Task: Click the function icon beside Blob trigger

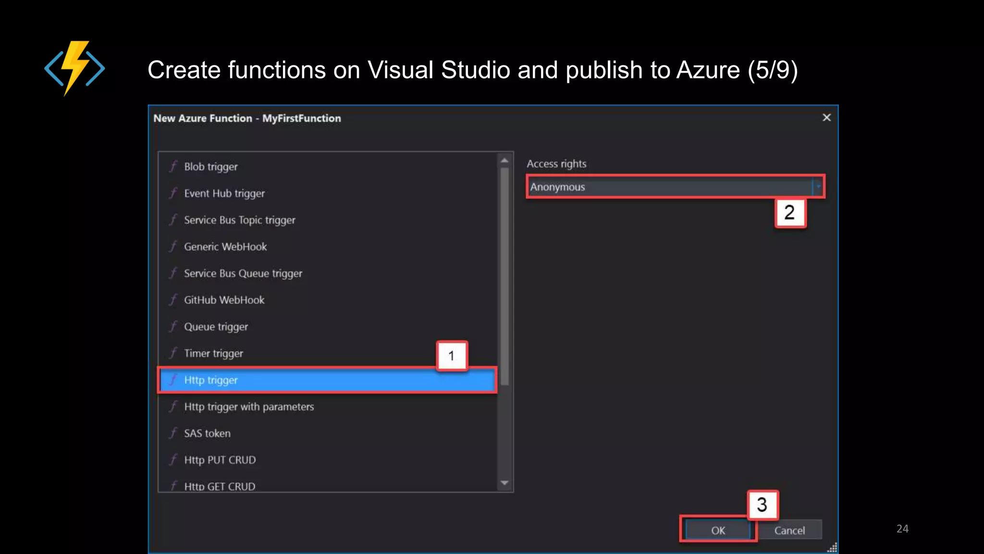Action: [173, 166]
